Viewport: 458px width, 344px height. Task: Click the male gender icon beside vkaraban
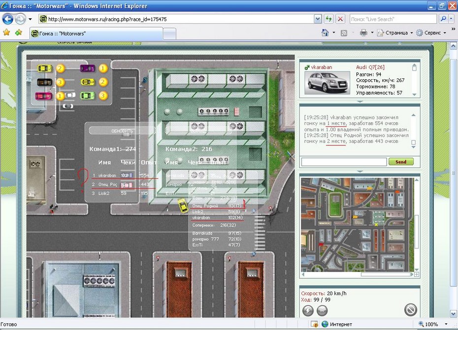click(x=307, y=68)
